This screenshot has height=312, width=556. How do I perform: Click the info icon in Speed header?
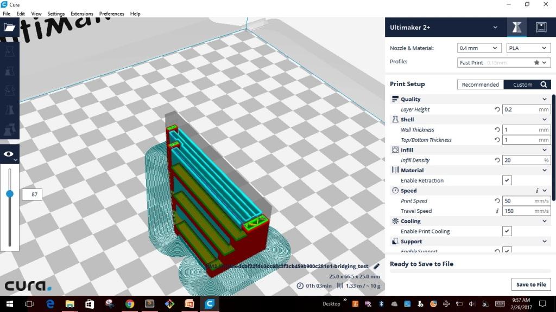click(x=537, y=191)
